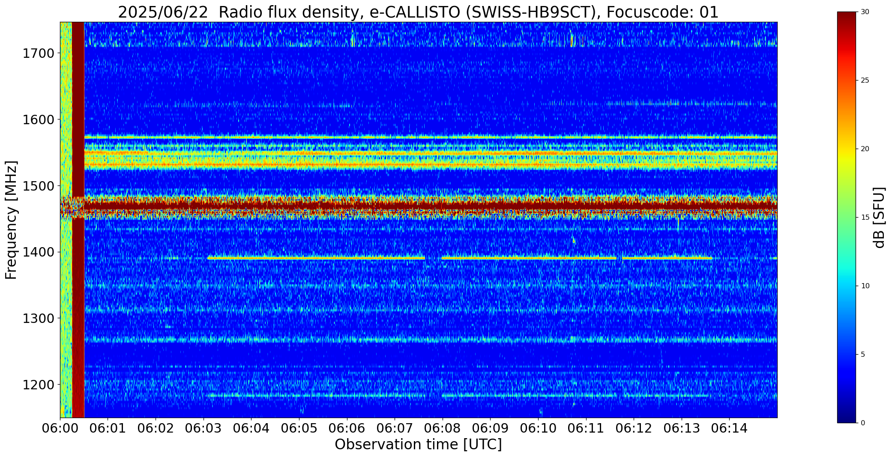Click the colorbar tick label 5
The width and height of the screenshot is (892, 457).
coord(863,355)
